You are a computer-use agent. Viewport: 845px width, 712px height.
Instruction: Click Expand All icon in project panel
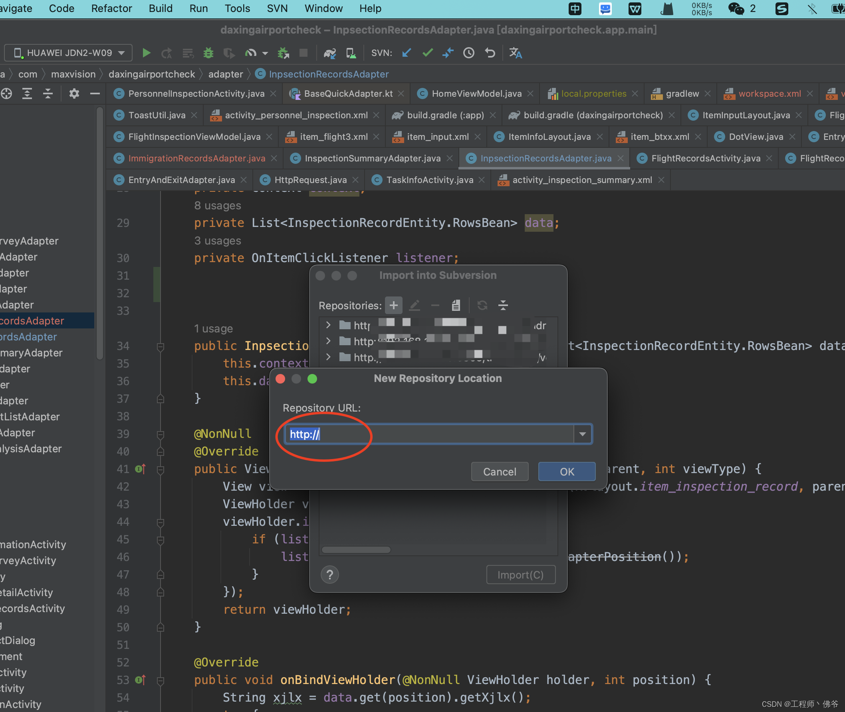[27, 93]
